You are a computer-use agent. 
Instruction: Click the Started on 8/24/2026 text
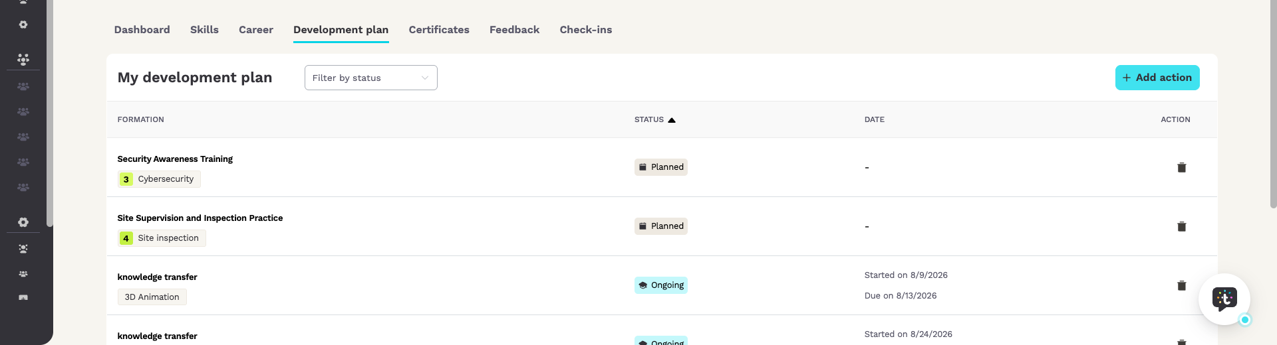pyautogui.click(x=908, y=334)
